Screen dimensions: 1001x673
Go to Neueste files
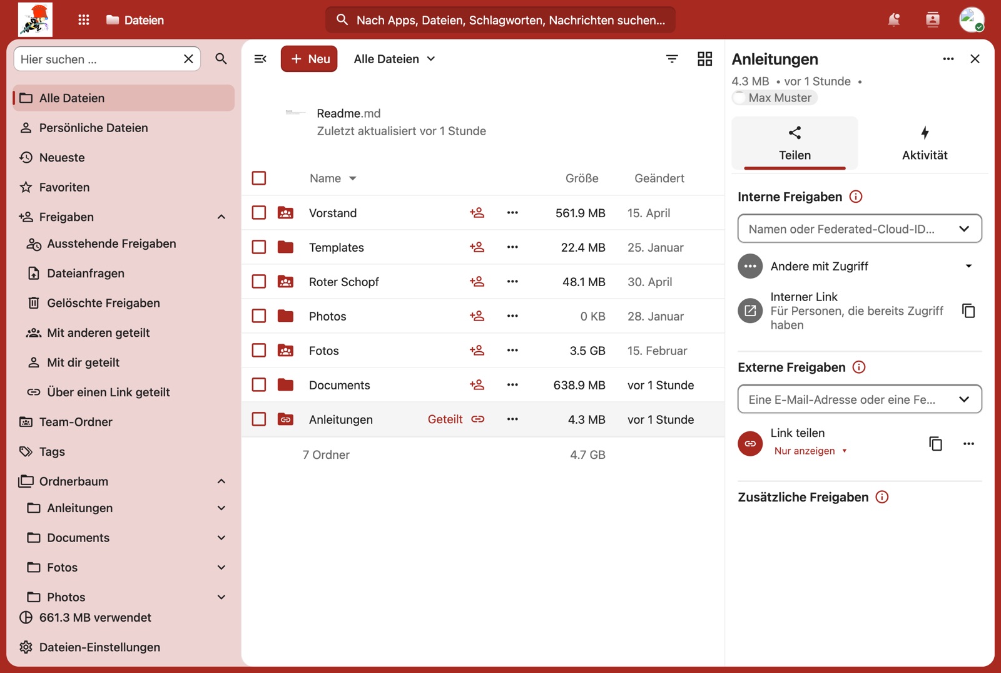pos(124,158)
